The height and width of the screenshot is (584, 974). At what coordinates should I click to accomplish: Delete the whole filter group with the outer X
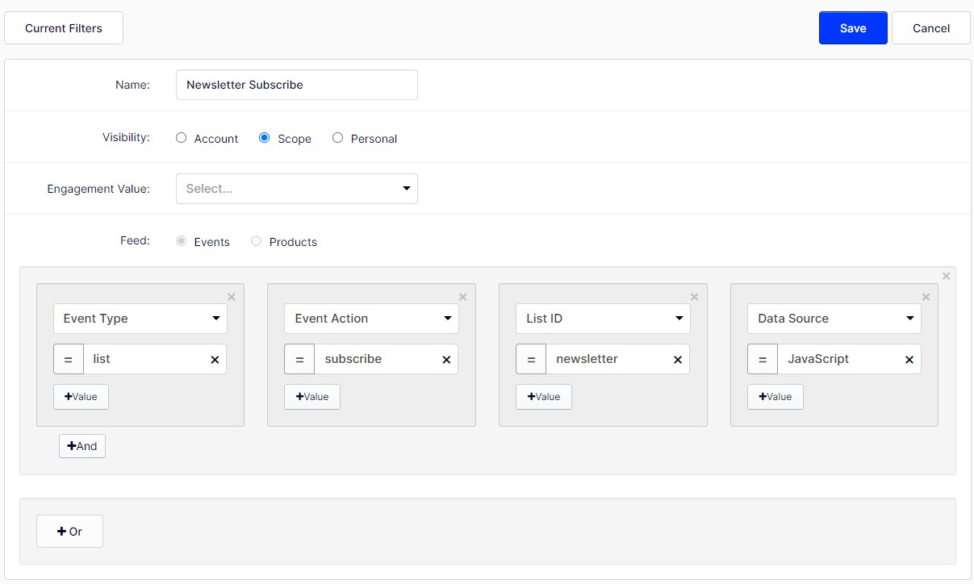point(947,276)
